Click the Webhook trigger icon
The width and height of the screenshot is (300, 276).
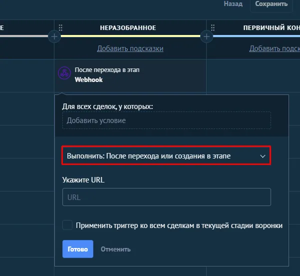pyautogui.click(x=64, y=73)
